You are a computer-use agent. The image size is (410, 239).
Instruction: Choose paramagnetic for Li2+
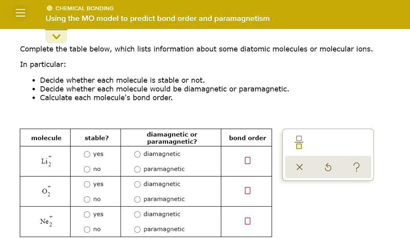pos(138,169)
